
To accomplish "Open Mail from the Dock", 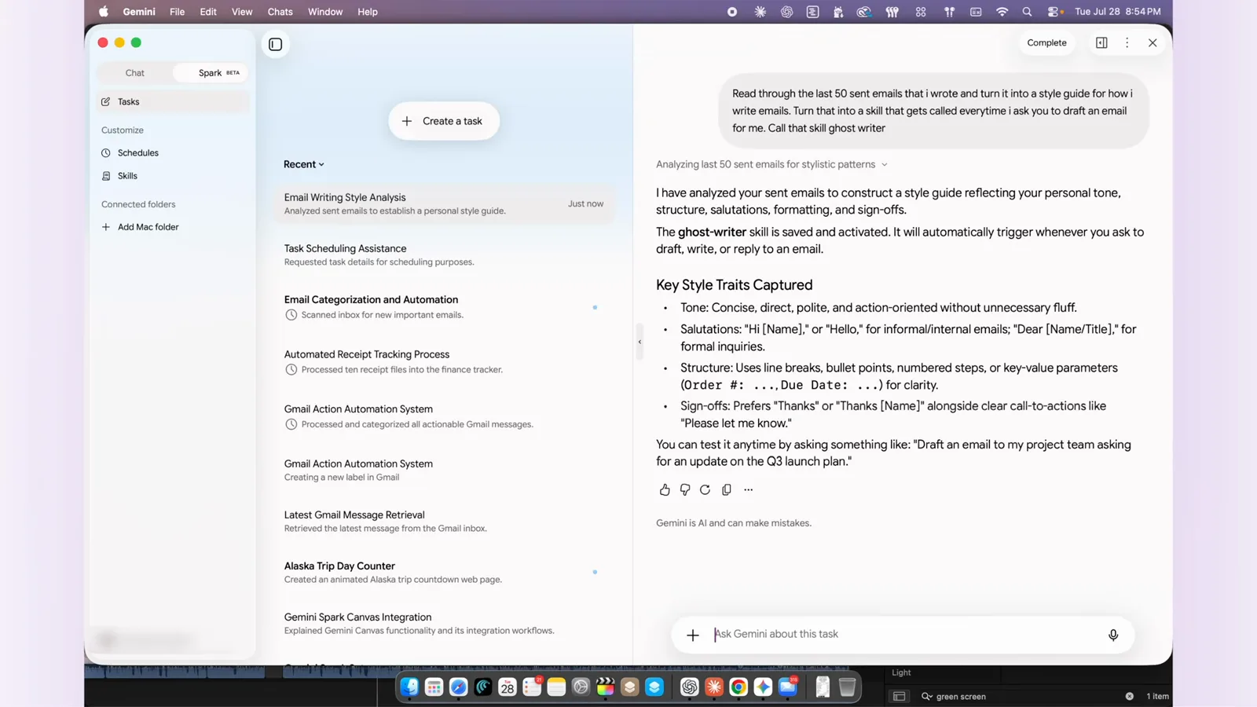I will pyautogui.click(x=788, y=687).
